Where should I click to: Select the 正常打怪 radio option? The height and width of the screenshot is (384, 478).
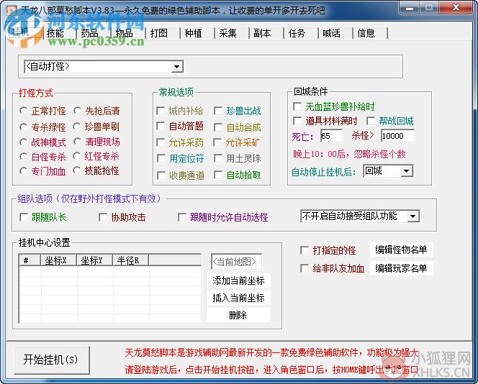coord(24,111)
